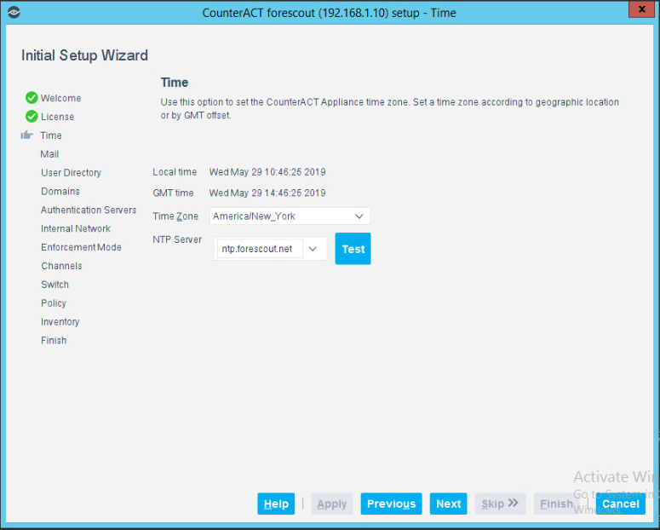Image resolution: width=660 pixels, height=530 pixels.
Task: Select the Channels step
Action: click(61, 266)
